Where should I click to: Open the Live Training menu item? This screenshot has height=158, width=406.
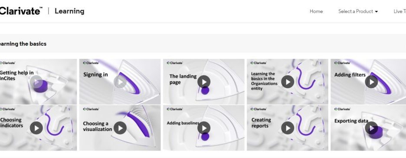click(399, 11)
